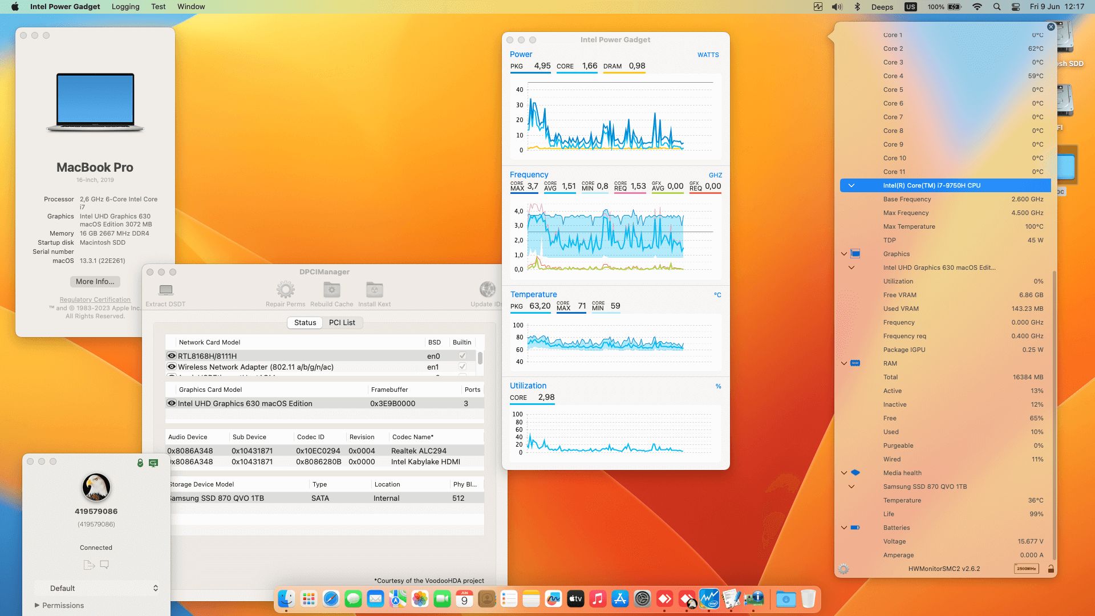The width and height of the screenshot is (1095, 616).
Task: Click the AnyDesk chat icon under Connected
Action: pyautogui.click(x=104, y=565)
